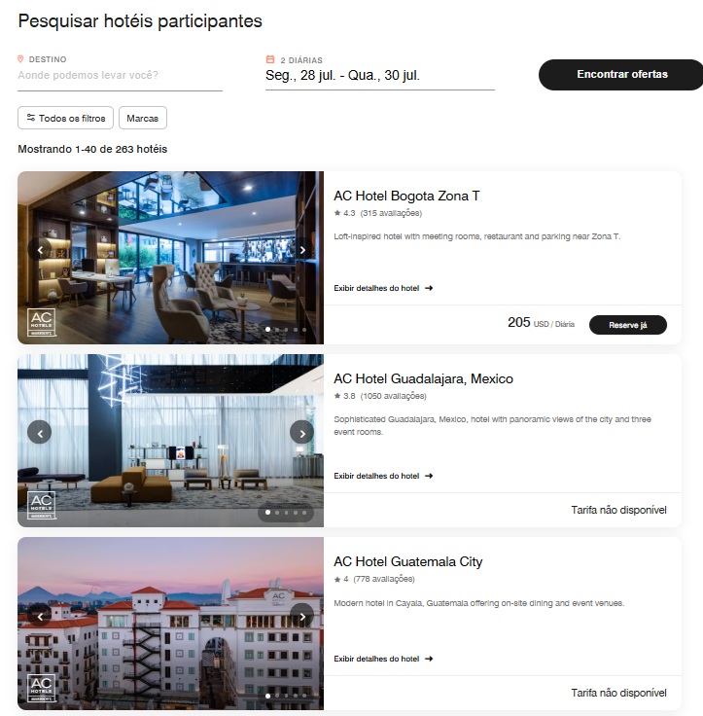Click the calendar icon beside 2 Diárias
Image resolution: width=703 pixels, height=716 pixels.
pos(270,59)
